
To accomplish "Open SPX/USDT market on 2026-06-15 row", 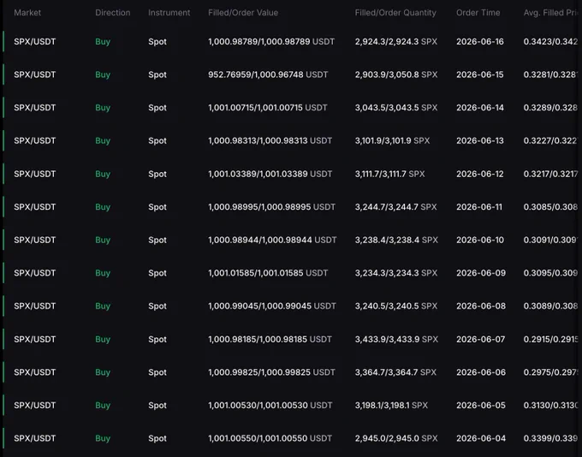I will click(x=35, y=74).
